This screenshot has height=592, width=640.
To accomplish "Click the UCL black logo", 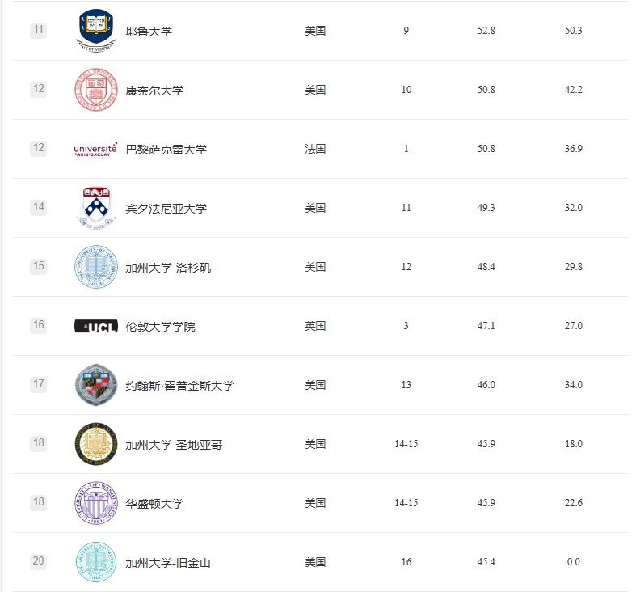I will tap(95, 326).
